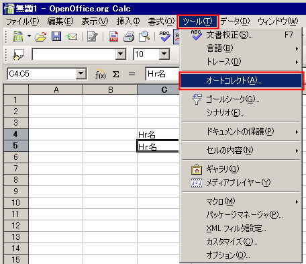The width and height of the screenshot is (306, 264).
Task: Select 文書校正(S)... menu item
Action: tap(241, 35)
